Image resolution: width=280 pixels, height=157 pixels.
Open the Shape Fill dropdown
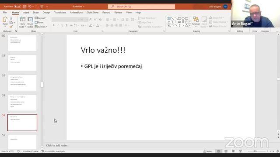[x=217, y=18]
